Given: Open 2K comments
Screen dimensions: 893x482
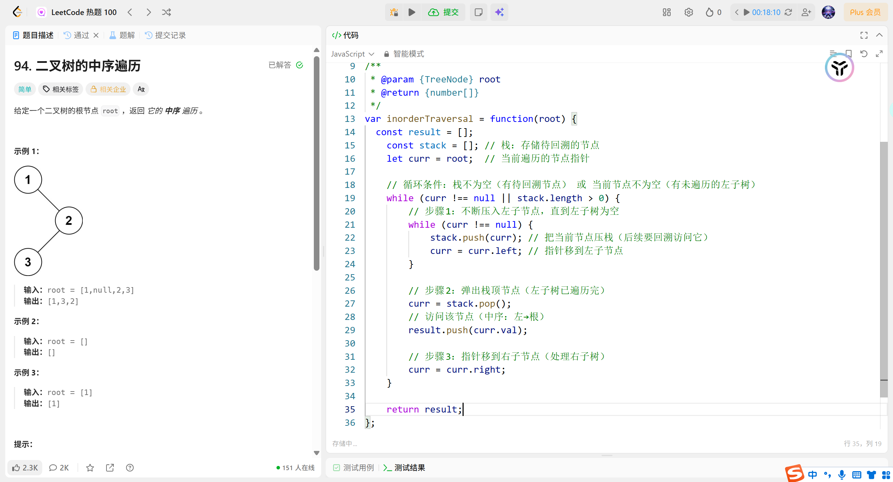Looking at the screenshot, I should (59, 468).
